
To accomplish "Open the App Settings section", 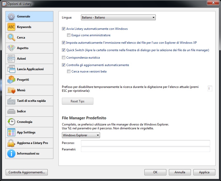I will 29,132.
